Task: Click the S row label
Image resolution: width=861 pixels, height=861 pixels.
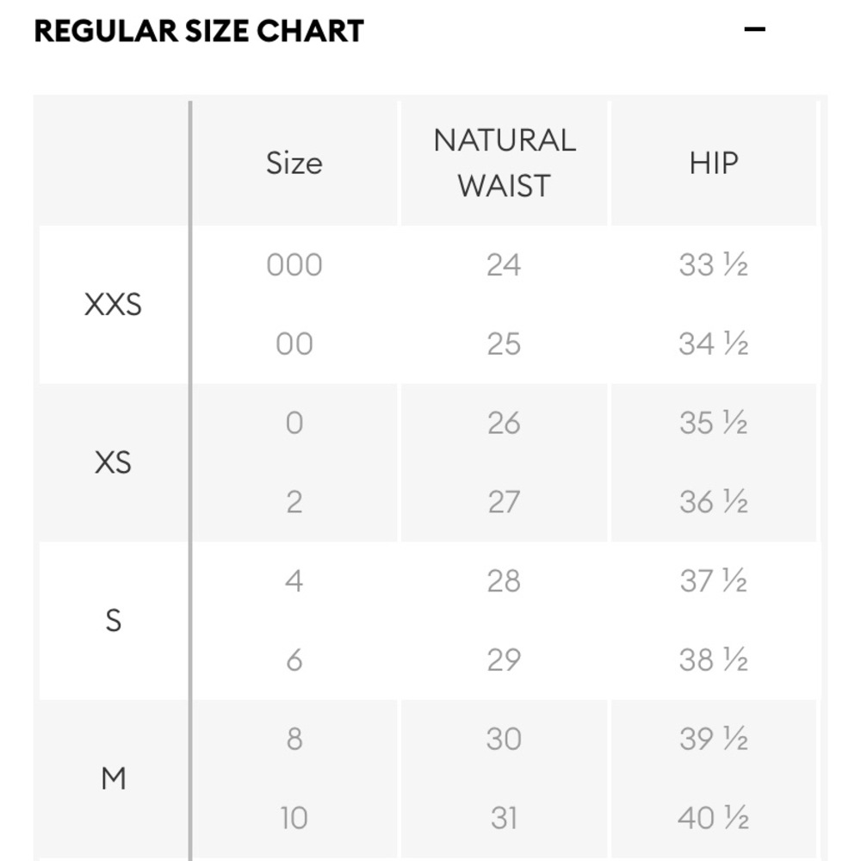Action: [x=113, y=621]
